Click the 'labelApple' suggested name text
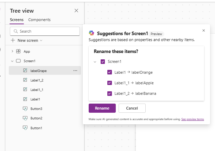The image size is (215, 151). tap(144, 83)
